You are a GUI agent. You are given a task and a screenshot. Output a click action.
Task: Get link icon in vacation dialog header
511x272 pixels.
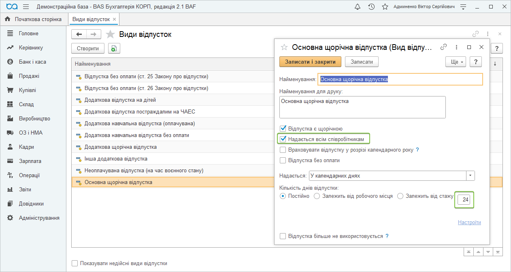tap(444, 47)
